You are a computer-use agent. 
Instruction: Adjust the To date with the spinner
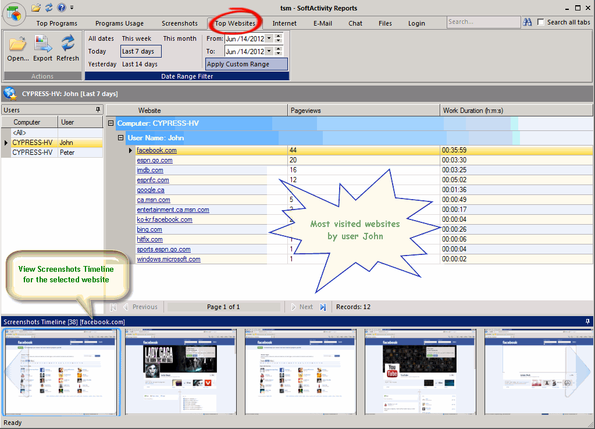click(x=279, y=51)
